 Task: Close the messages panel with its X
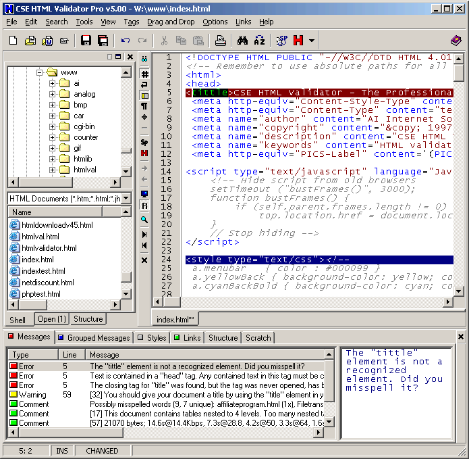461,337
